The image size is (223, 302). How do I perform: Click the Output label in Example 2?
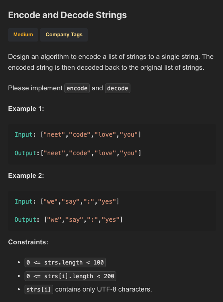click(25, 220)
